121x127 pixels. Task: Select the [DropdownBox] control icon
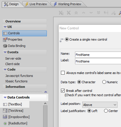point(5,117)
